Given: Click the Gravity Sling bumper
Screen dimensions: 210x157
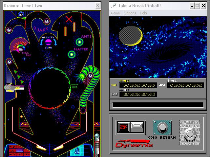Looking at the screenshot, I should pyautogui.click(x=48, y=42).
